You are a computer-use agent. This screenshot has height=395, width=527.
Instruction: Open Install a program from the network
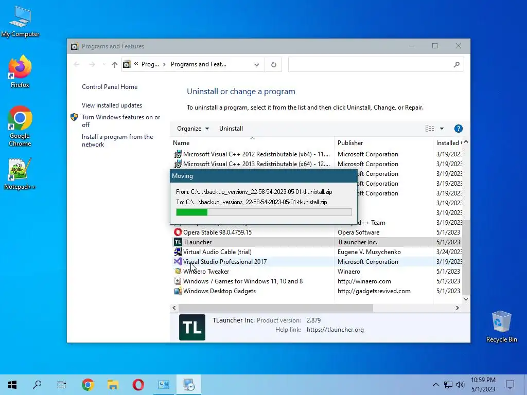coord(117,141)
